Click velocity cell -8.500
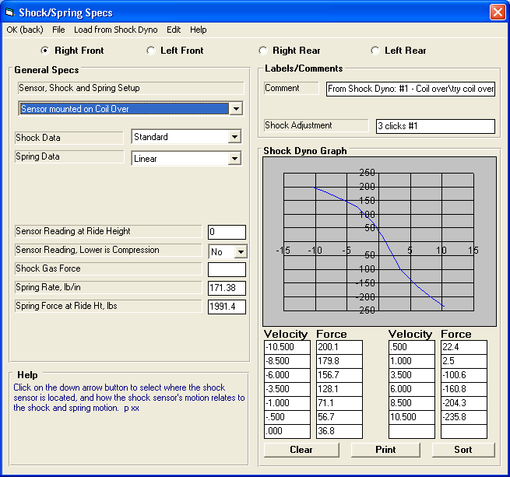The image size is (510, 477). (x=287, y=361)
